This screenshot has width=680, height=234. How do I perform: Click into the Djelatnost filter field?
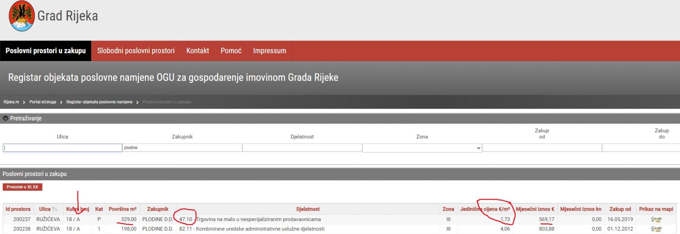[x=302, y=148]
